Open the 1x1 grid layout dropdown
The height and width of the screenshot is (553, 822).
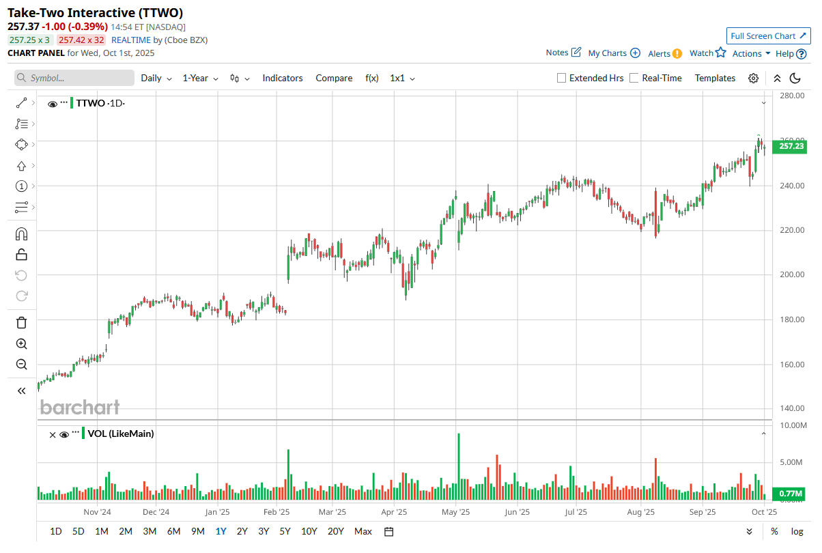click(402, 78)
